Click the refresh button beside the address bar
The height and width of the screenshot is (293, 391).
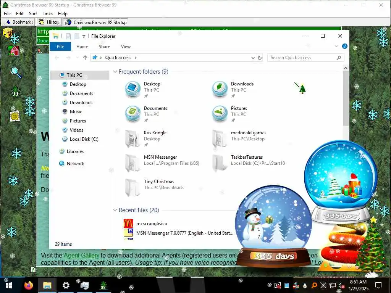(x=260, y=58)
